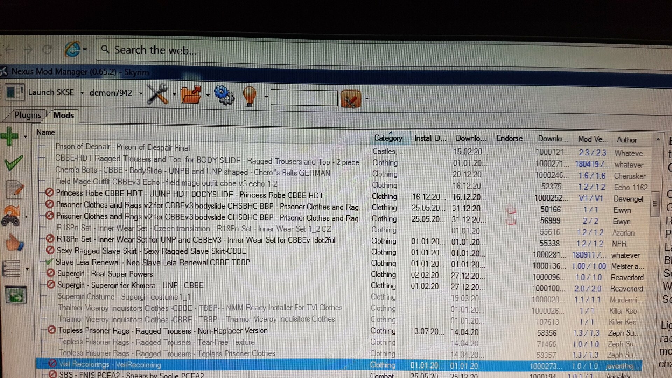The width and height of the screenshot is (672, 378).
Task: Click the Launch SKSE button label
Action: [x=51, y=92]
